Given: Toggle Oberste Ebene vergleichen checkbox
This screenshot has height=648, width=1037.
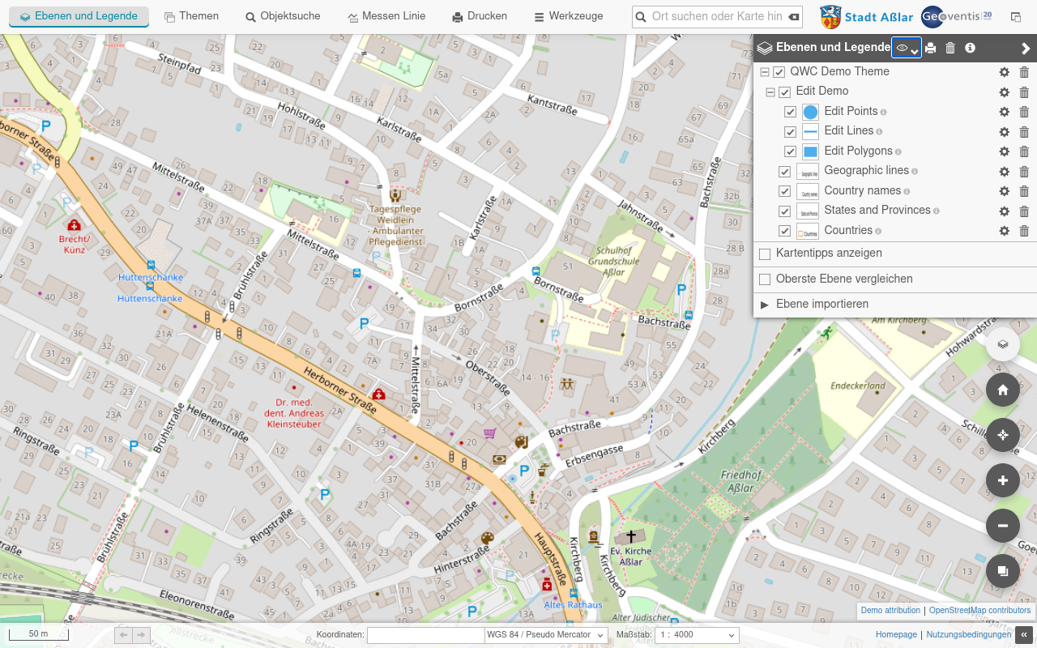Looking at the screenshot, I should point(765,279).
